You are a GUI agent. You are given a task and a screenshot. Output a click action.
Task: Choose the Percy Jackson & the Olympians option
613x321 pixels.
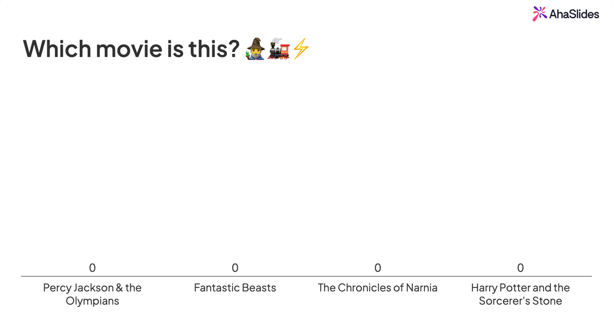(x=92, y=295)
